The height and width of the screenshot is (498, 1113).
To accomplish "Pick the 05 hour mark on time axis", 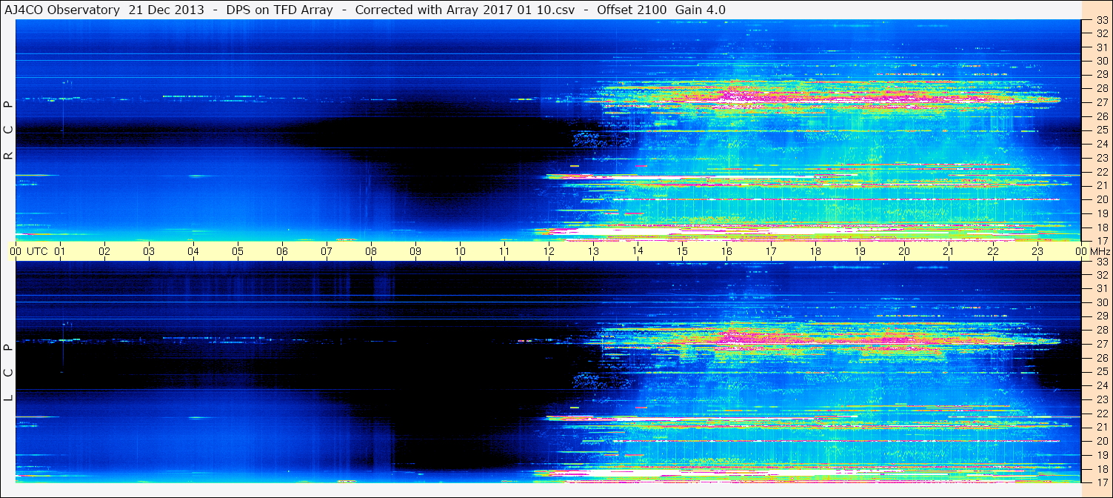I will 238,251.
